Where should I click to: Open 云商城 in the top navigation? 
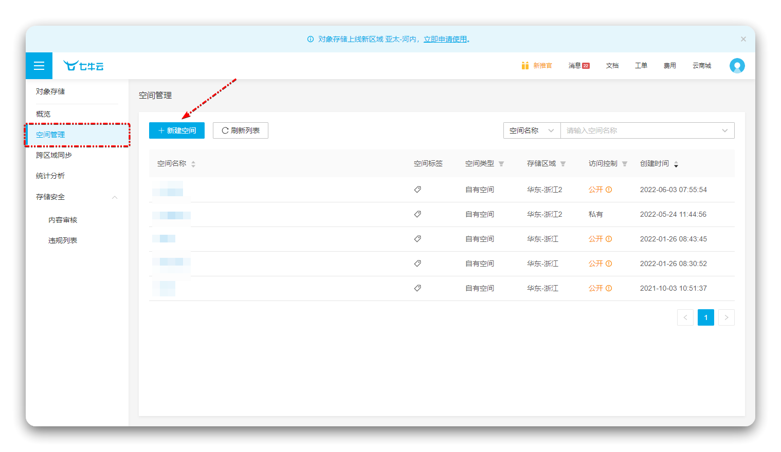(702, 66)
